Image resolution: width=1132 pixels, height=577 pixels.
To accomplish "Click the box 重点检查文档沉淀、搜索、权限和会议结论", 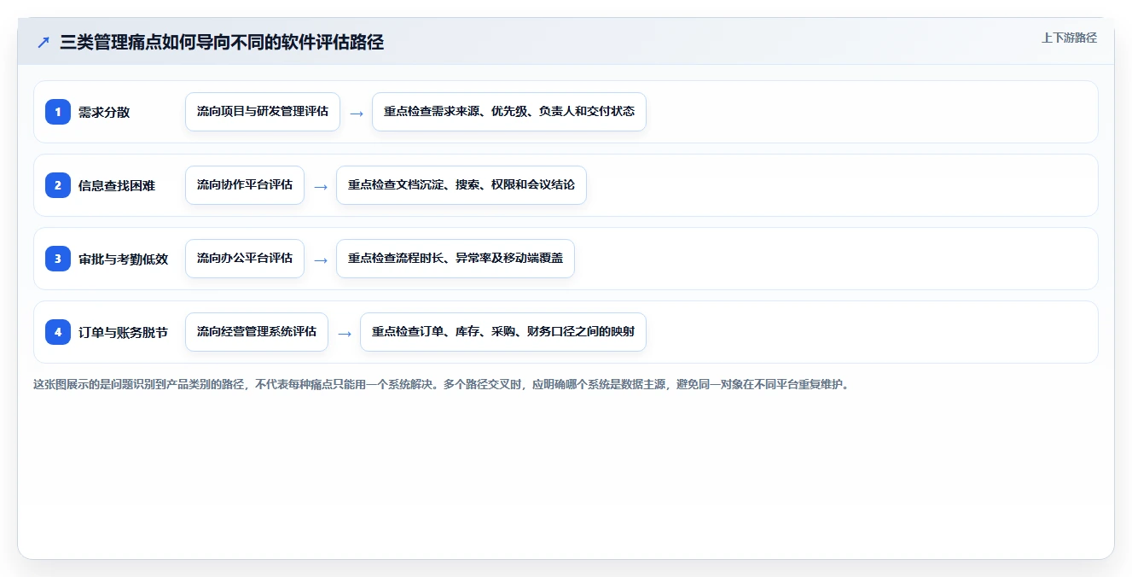I will pos(462,185).
